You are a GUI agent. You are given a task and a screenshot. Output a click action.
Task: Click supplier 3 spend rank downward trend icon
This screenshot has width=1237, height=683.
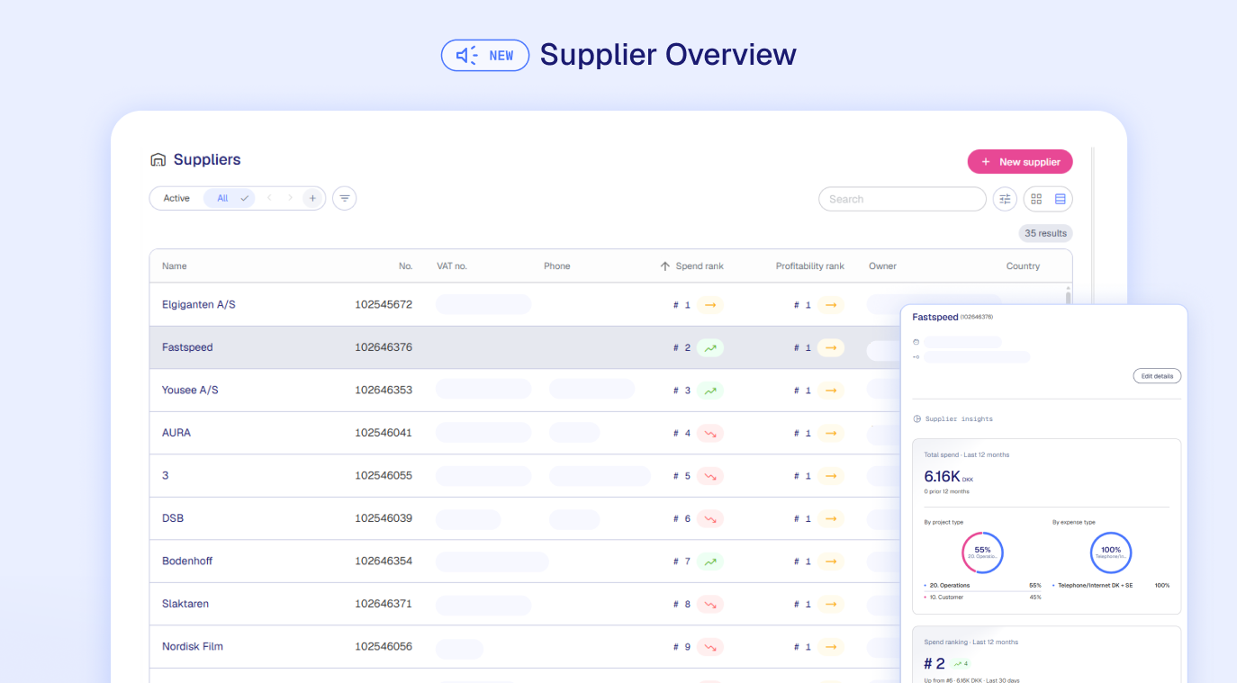click(x=710, y=476)
